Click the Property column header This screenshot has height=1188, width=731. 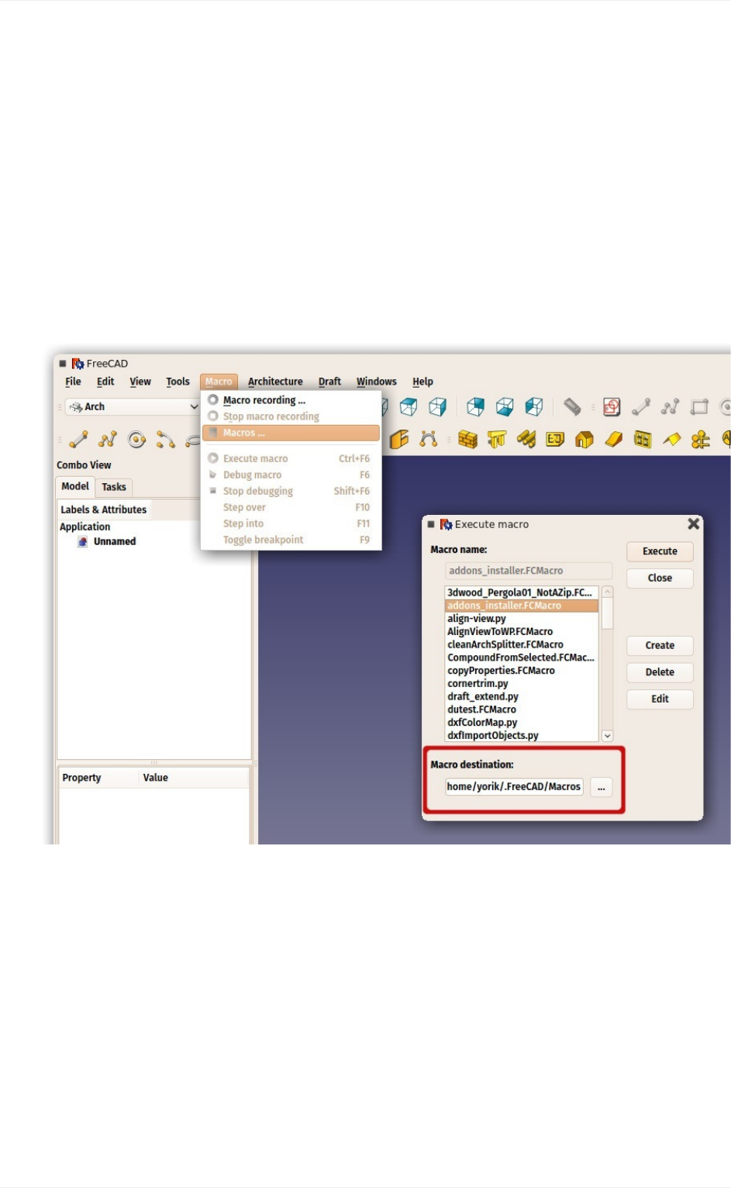pyautogui.click(x=99, y=778)
